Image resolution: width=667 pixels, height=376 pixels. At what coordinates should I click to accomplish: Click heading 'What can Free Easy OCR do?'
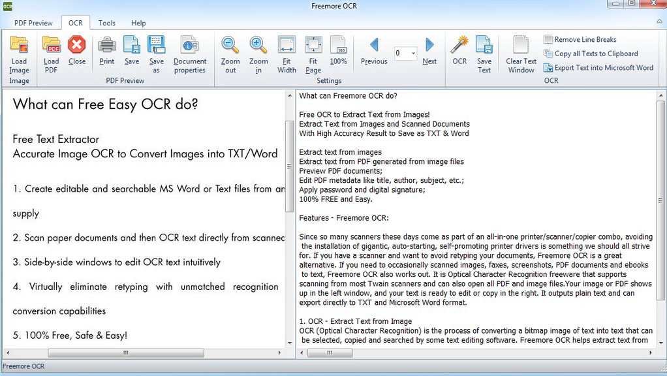pyautogui.click(x=106, y=104)
